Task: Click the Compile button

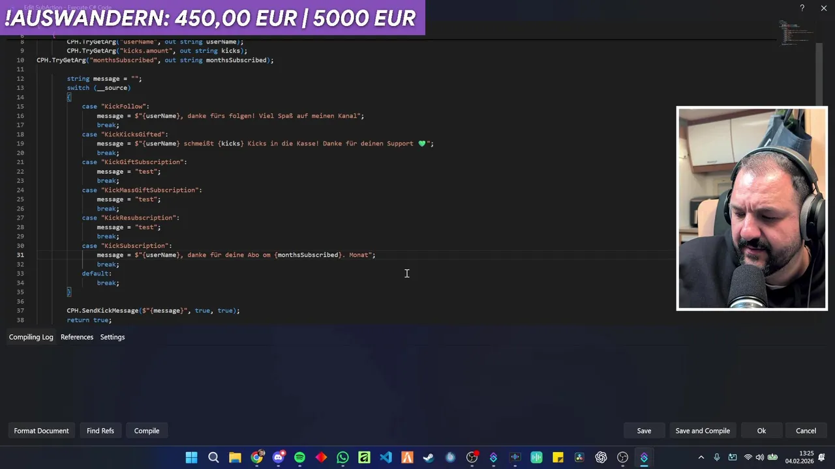Action: click(x=147, y=431)
